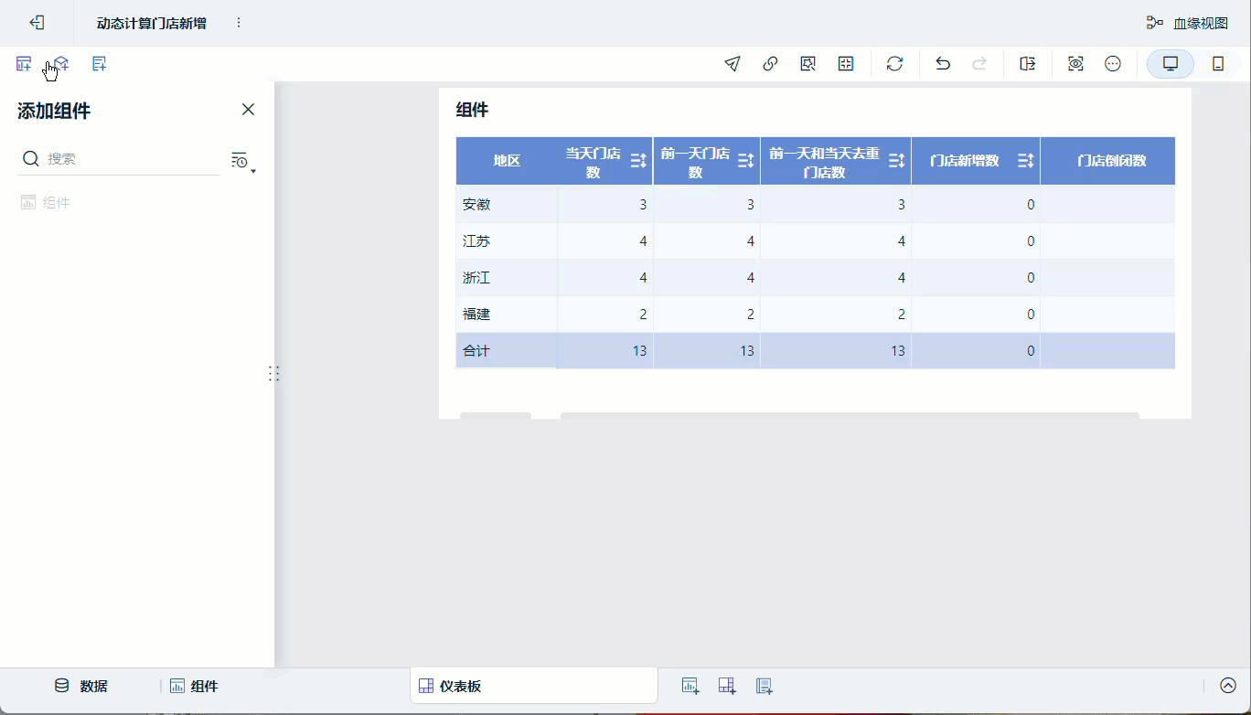This screenshot has width=1251, height=715.
Task: Open more options with the ellipsis icon
Action: [x=1113, y=64]
